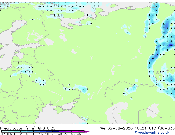Select the 25–30 mm dark blue legend box
This screenshot has width=175, height=135.
pos(56,131)
